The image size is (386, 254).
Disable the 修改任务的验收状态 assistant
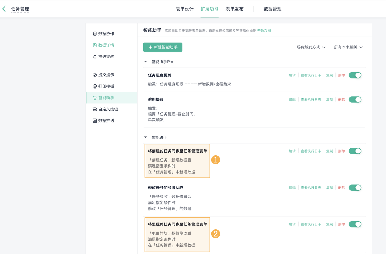tap(355, 187)
